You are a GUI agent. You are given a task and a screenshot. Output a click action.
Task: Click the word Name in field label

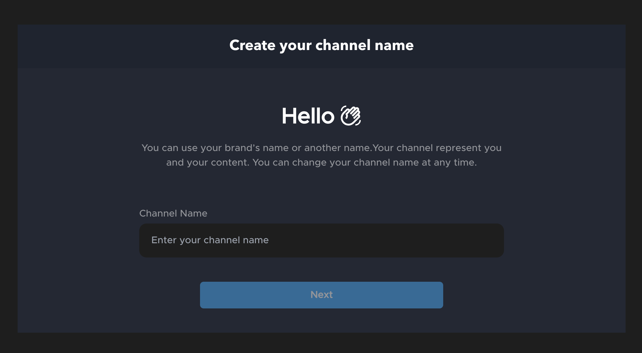pyautogui.click(x=194, y=213)
